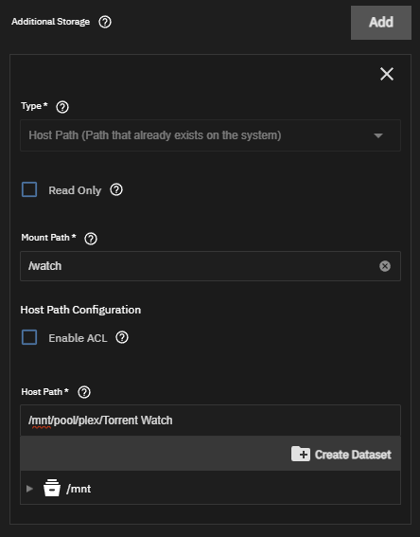Click the Create Dataset button
420x537 pixels.
(341, 455)
